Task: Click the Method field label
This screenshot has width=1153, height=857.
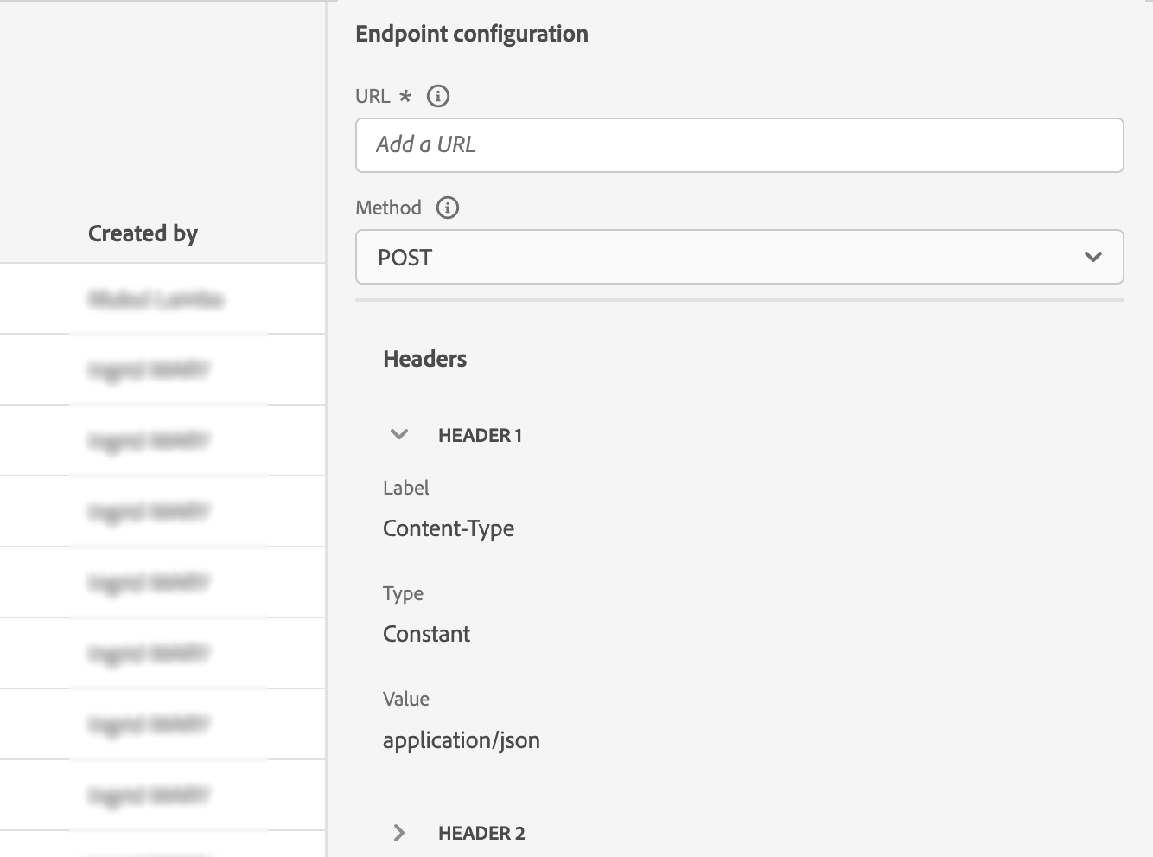Action: point(388,208)
